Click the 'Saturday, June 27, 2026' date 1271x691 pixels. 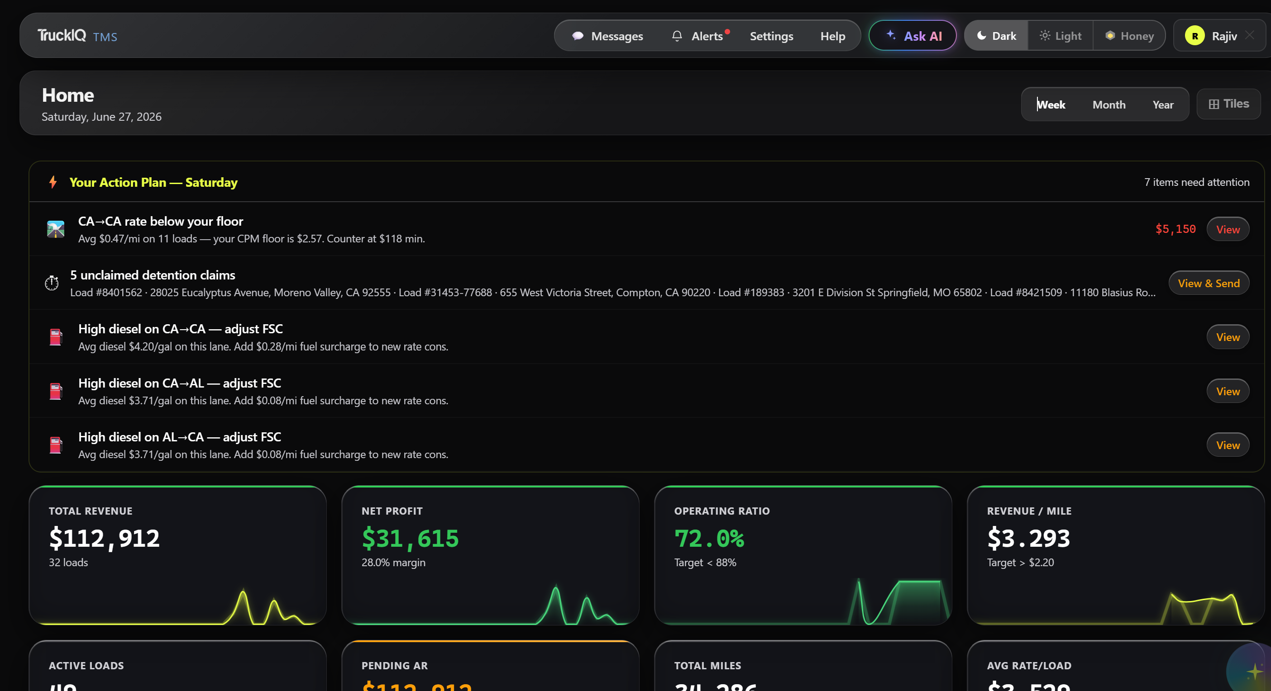pos(102,117)
